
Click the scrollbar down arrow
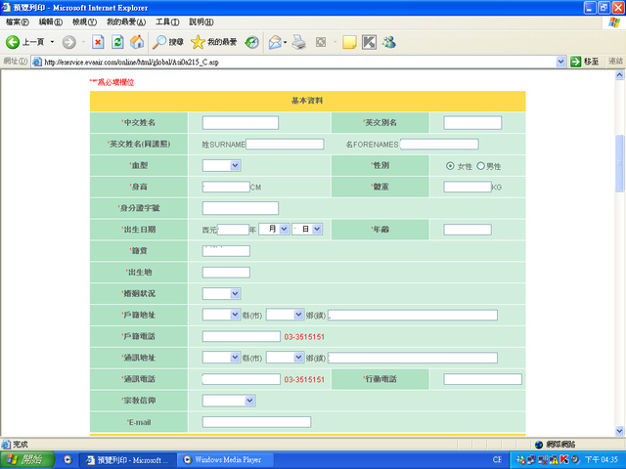tap(619, 431)
